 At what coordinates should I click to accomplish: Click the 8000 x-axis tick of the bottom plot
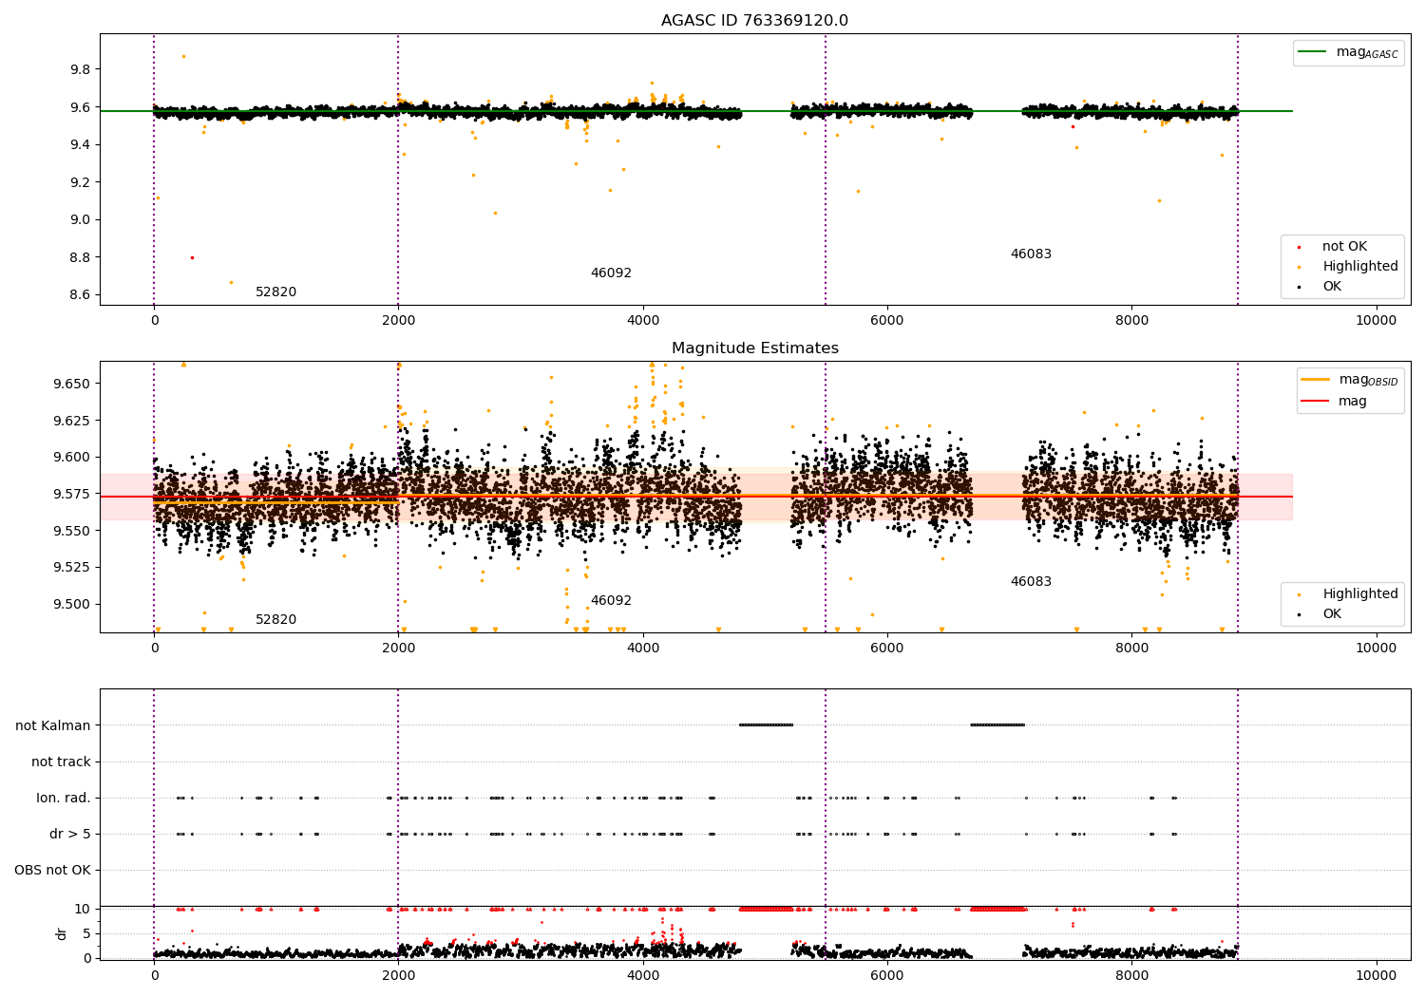1131,974
